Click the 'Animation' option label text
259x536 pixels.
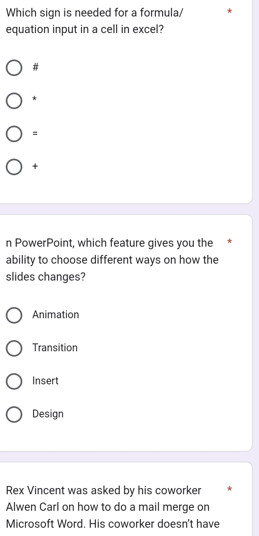coord(56,315)
